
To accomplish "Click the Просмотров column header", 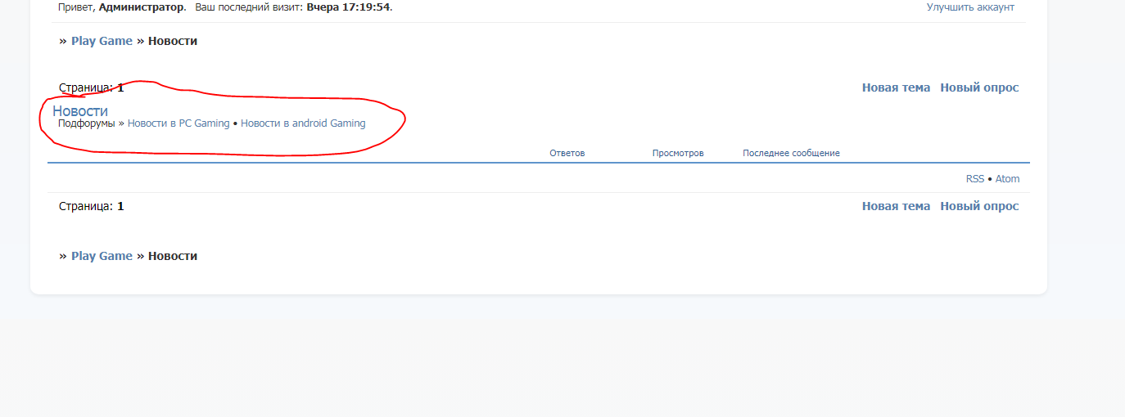I will [x=678, y=153].
